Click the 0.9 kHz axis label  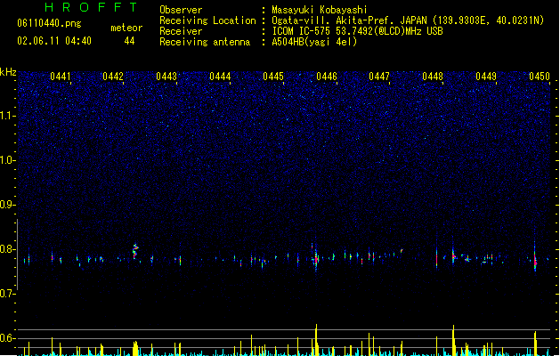(x=8, y=205)
